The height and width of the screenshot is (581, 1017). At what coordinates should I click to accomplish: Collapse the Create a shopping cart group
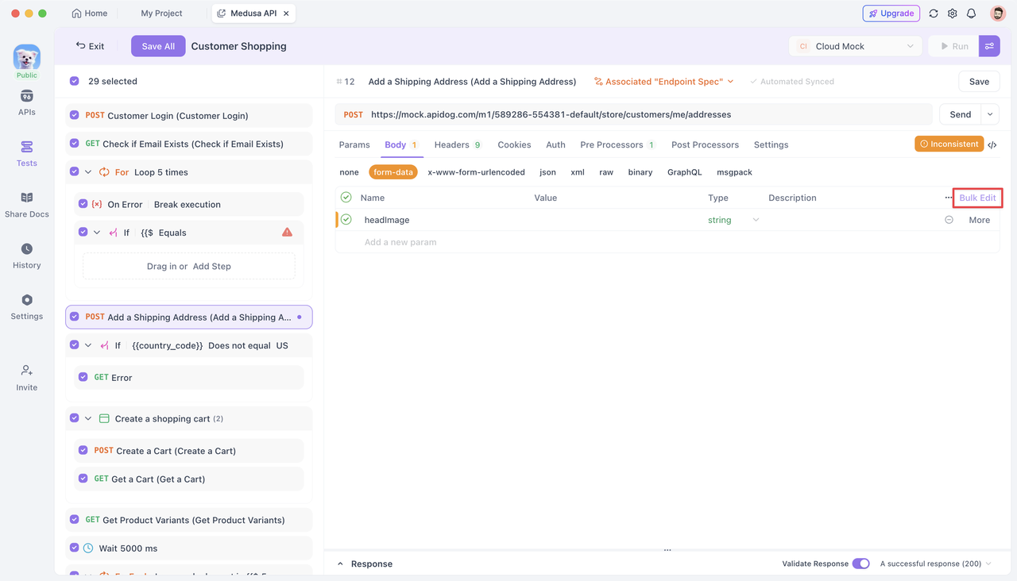pyautogui.click(x=88, y=418)
